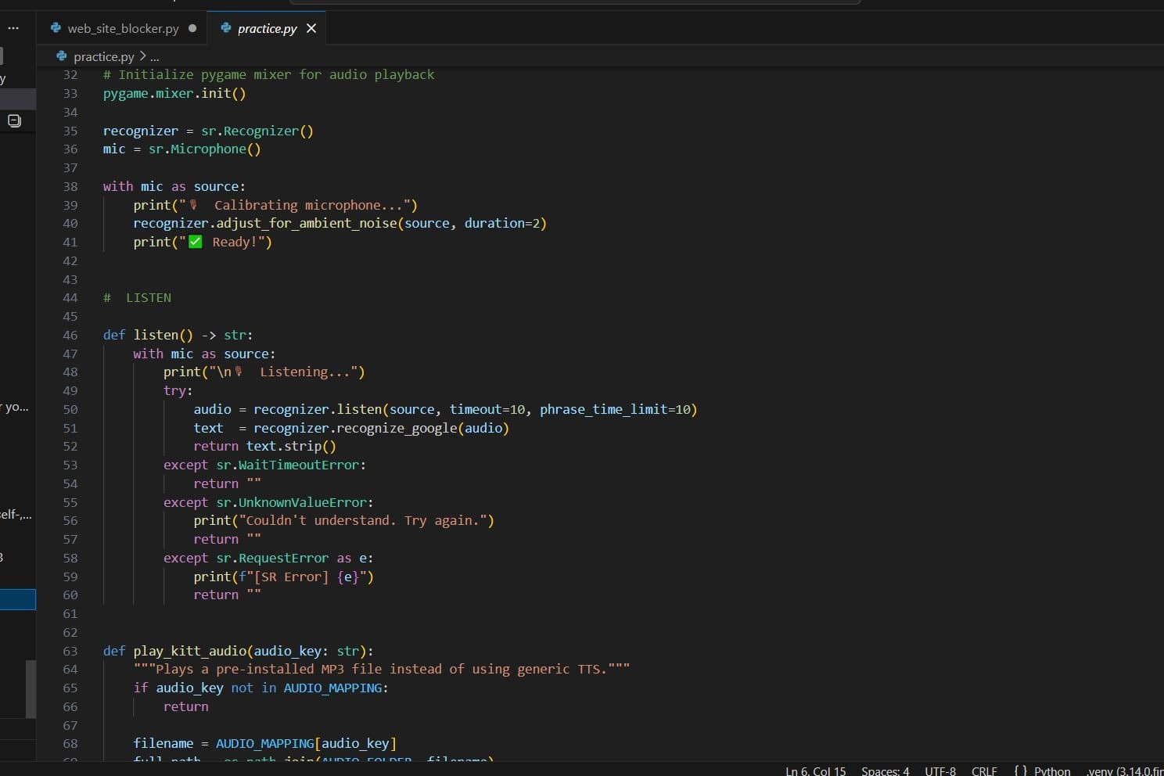Click the green checkmark emoji in print
The height and width of the screenshot is (776, 1164).
click(x=195, y=242)
